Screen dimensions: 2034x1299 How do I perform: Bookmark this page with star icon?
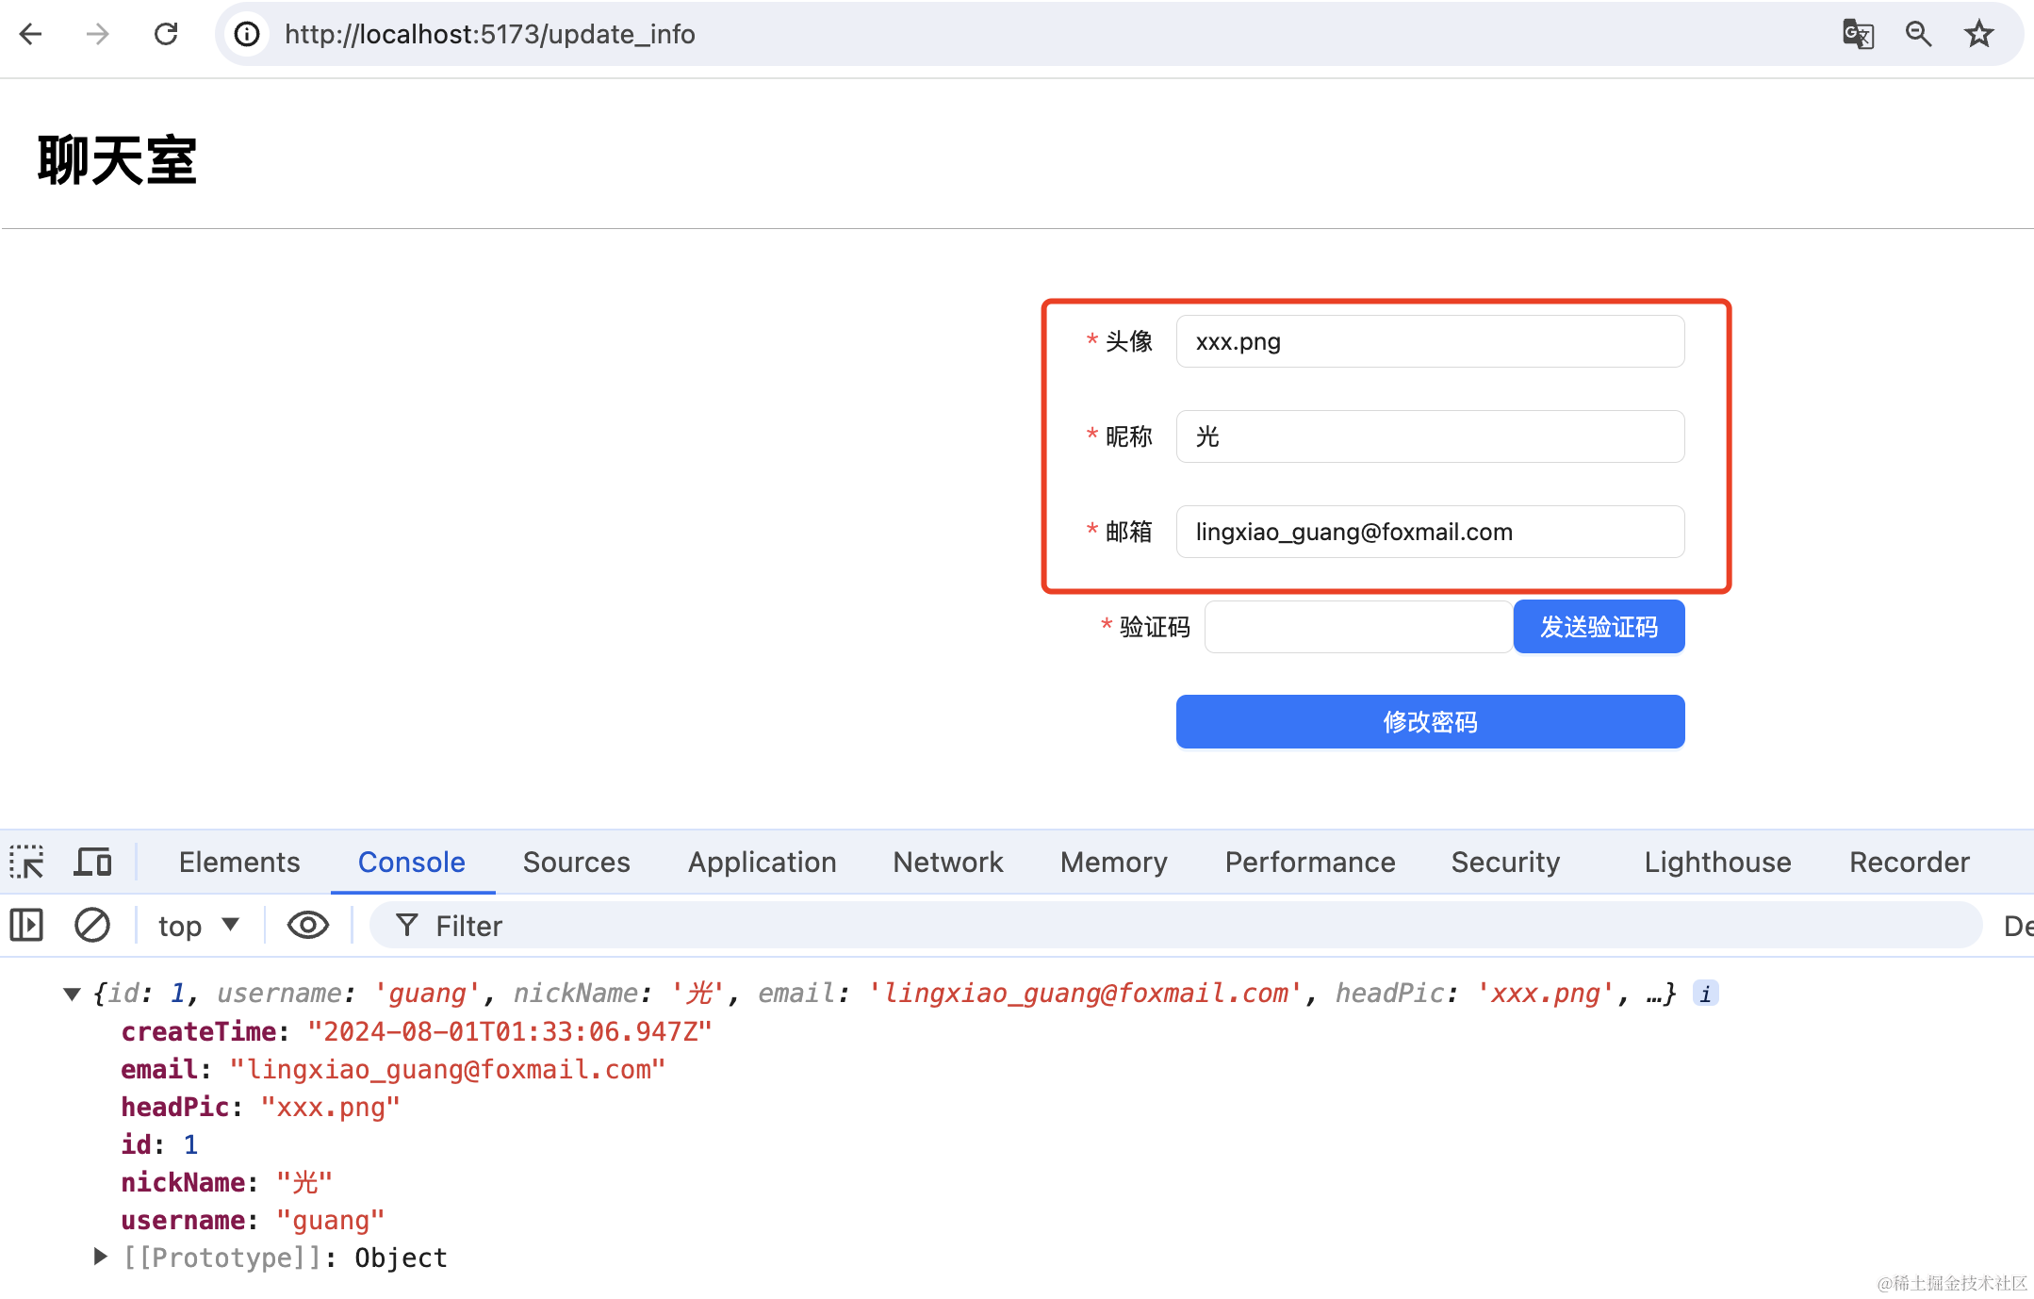pos(1978,35)
